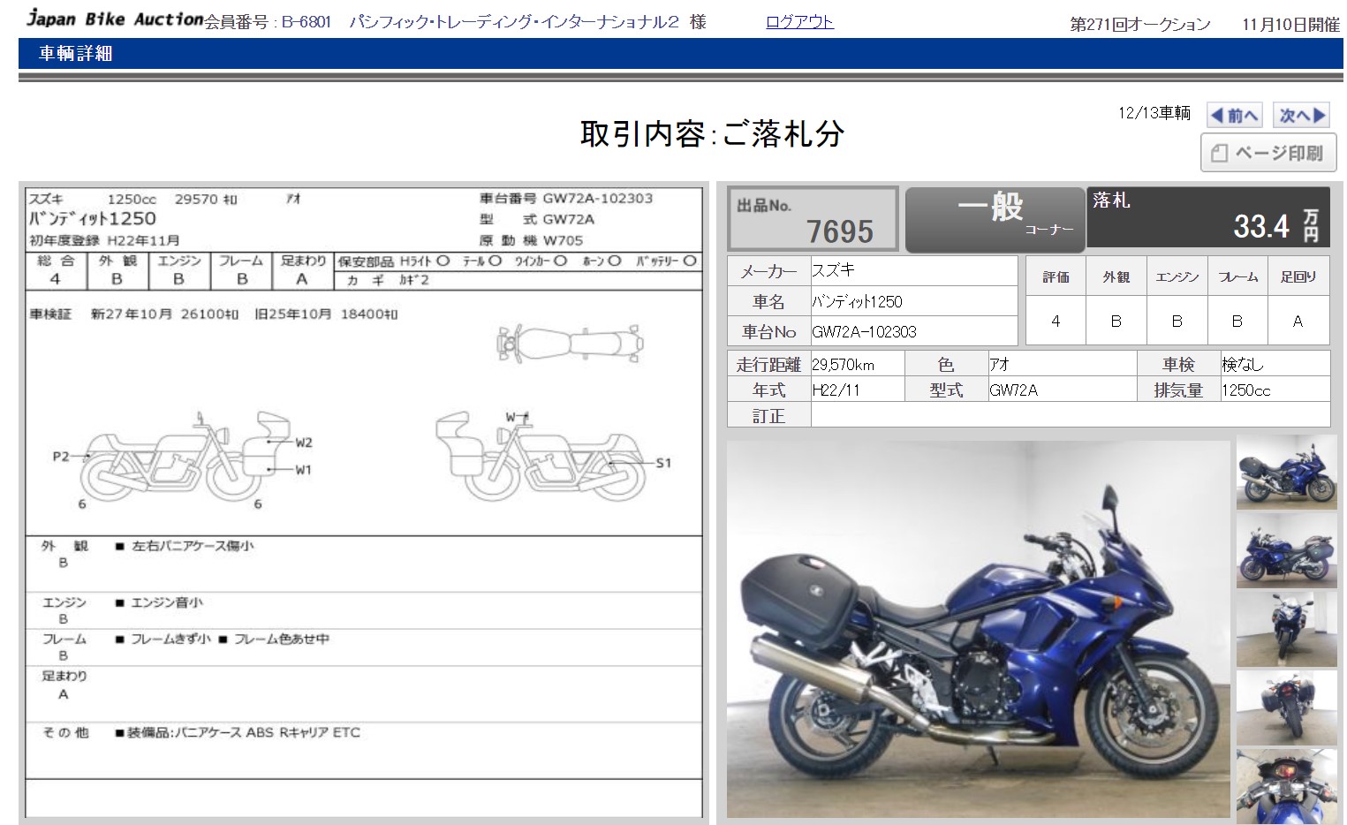Click the ページ印刷 print page button

1268,153
